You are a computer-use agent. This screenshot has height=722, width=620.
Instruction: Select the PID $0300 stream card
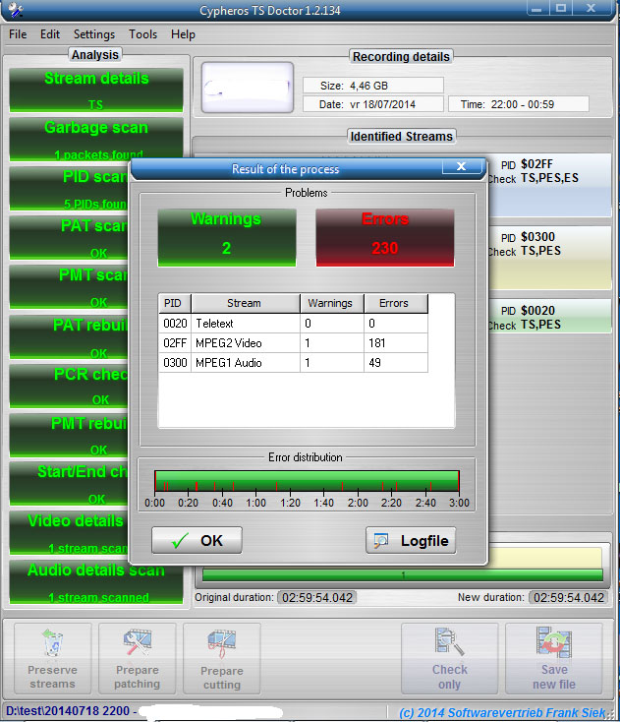(x=549, y=258)
